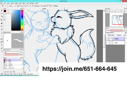Select the Pen brush in the list
127x95 pixels.
[12, 60]
